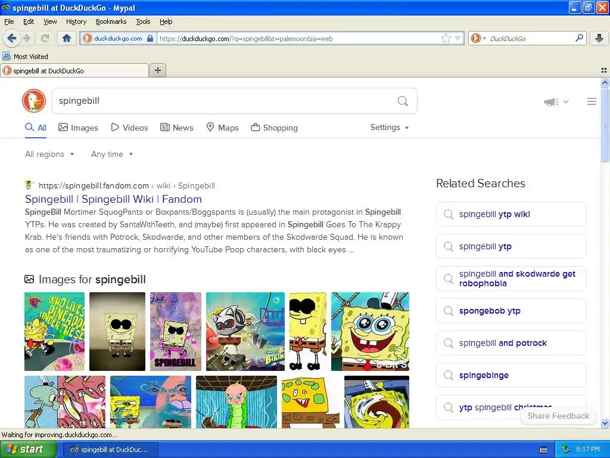Open the smiling SpongeBob pirate hat thumbnail
Image resolution: width=610 pixels, height=458 pixels.
click(370, 332)
